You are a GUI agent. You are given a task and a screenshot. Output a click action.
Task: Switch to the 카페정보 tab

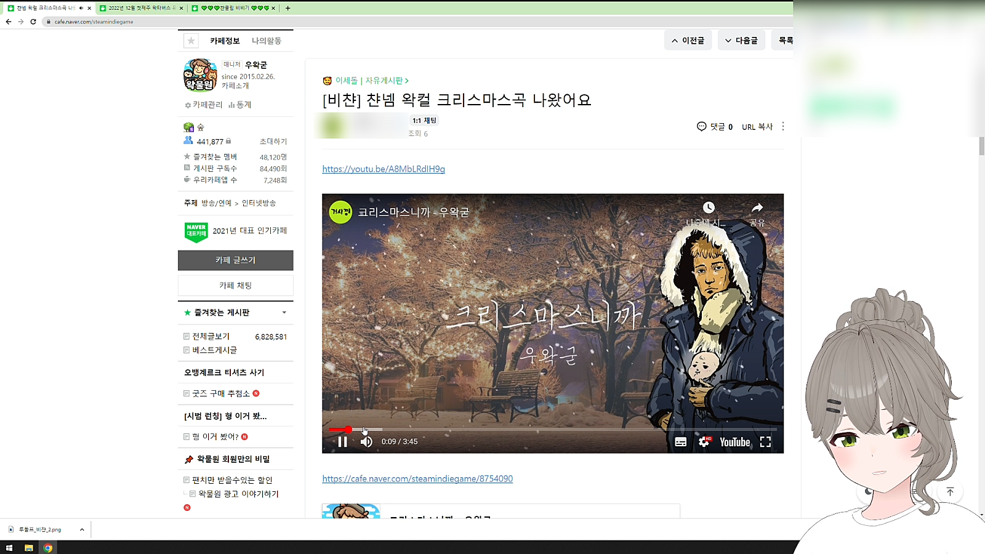225,41
